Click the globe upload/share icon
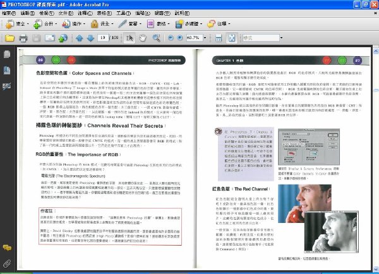 tap(63, 38)
